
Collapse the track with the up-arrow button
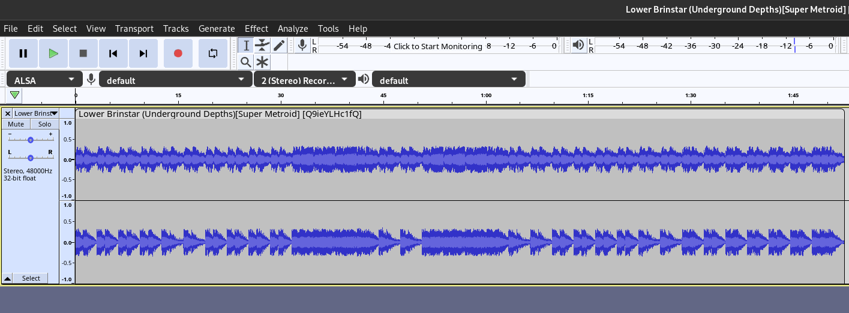[x=8, y=278]
